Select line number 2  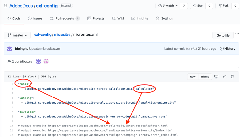point(12,89)
